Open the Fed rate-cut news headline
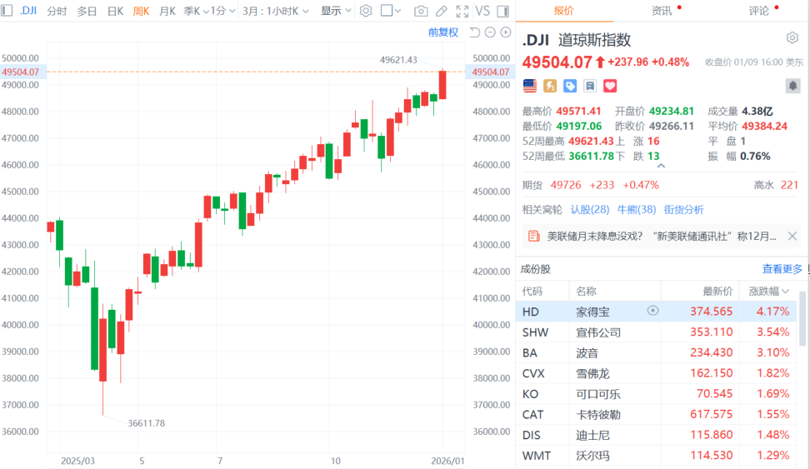The height and width of the screenshot is (469, 810). click(662, 236)
